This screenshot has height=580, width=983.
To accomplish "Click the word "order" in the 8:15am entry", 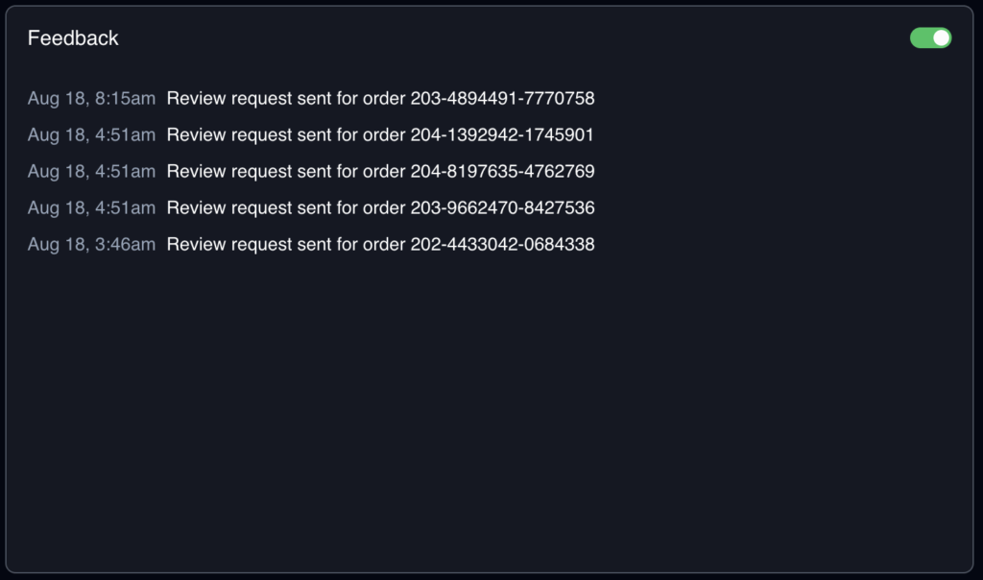I will (384, 98).
